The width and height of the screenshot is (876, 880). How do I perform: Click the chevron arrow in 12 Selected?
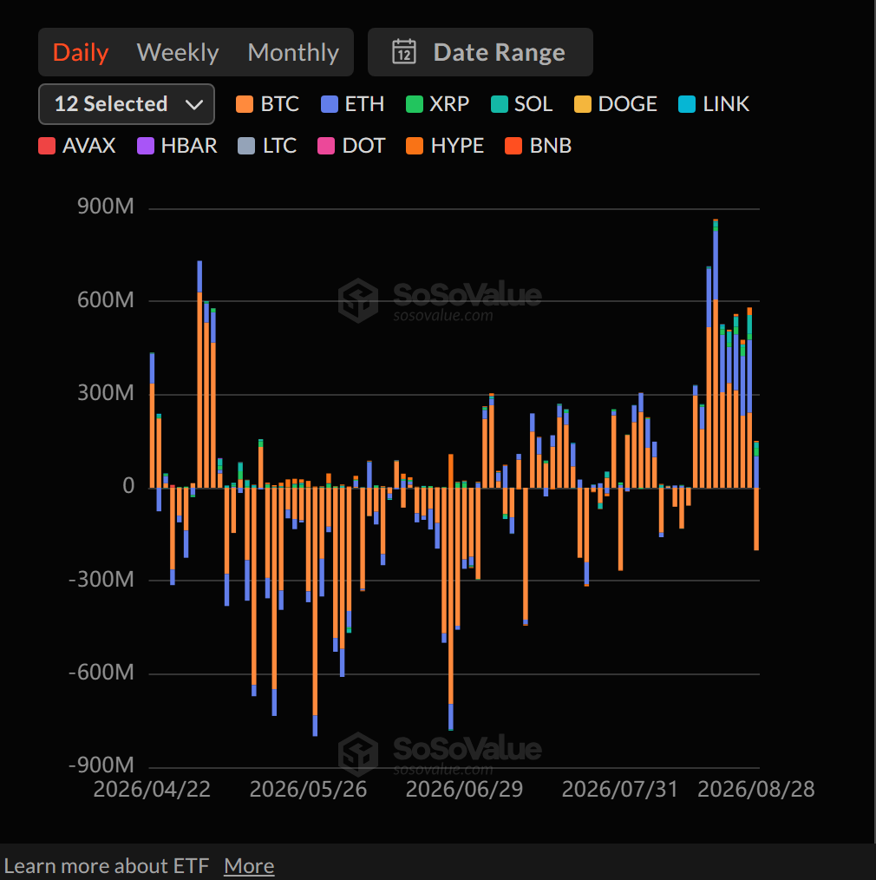coord(194,104)
